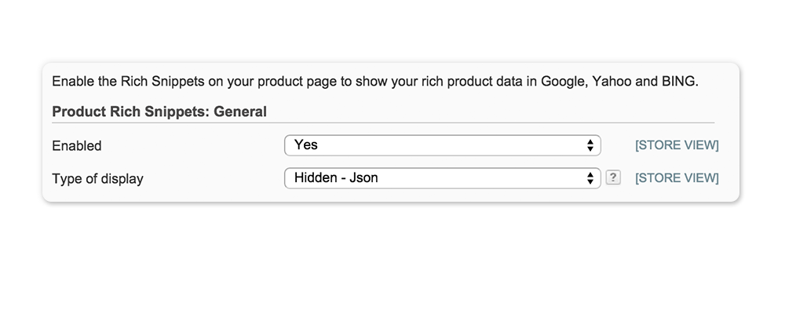Image resolution: width=785 pixels, height=314 pixels.
Task: Click the down arrow in Type of display select
Action: click(x=590, y=182)
